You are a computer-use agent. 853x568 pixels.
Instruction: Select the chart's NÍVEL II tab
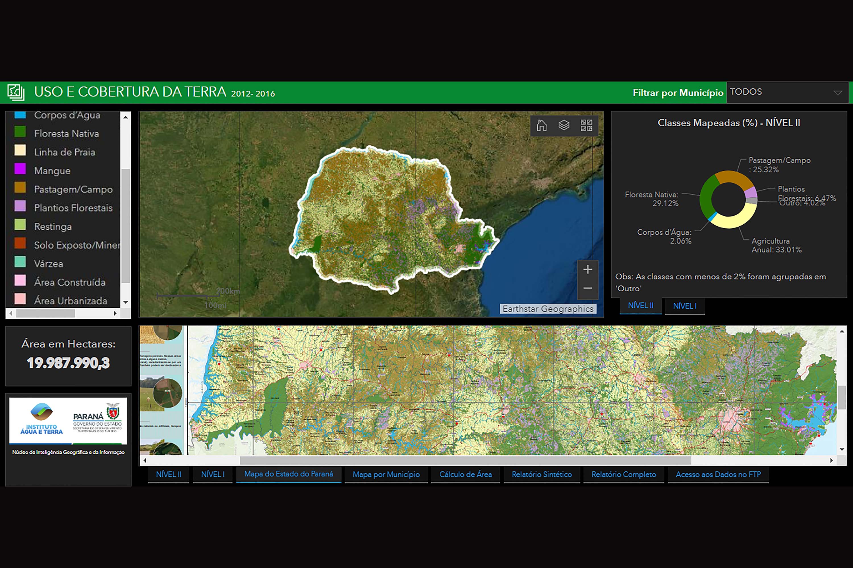(x=641, y=306)
